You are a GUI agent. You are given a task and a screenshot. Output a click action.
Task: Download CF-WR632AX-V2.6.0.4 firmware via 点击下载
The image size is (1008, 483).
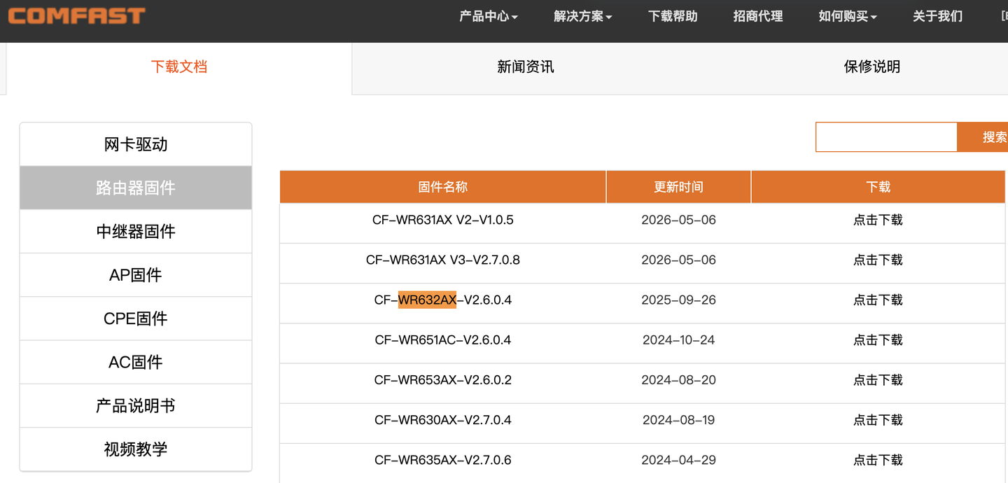point(878,300)
